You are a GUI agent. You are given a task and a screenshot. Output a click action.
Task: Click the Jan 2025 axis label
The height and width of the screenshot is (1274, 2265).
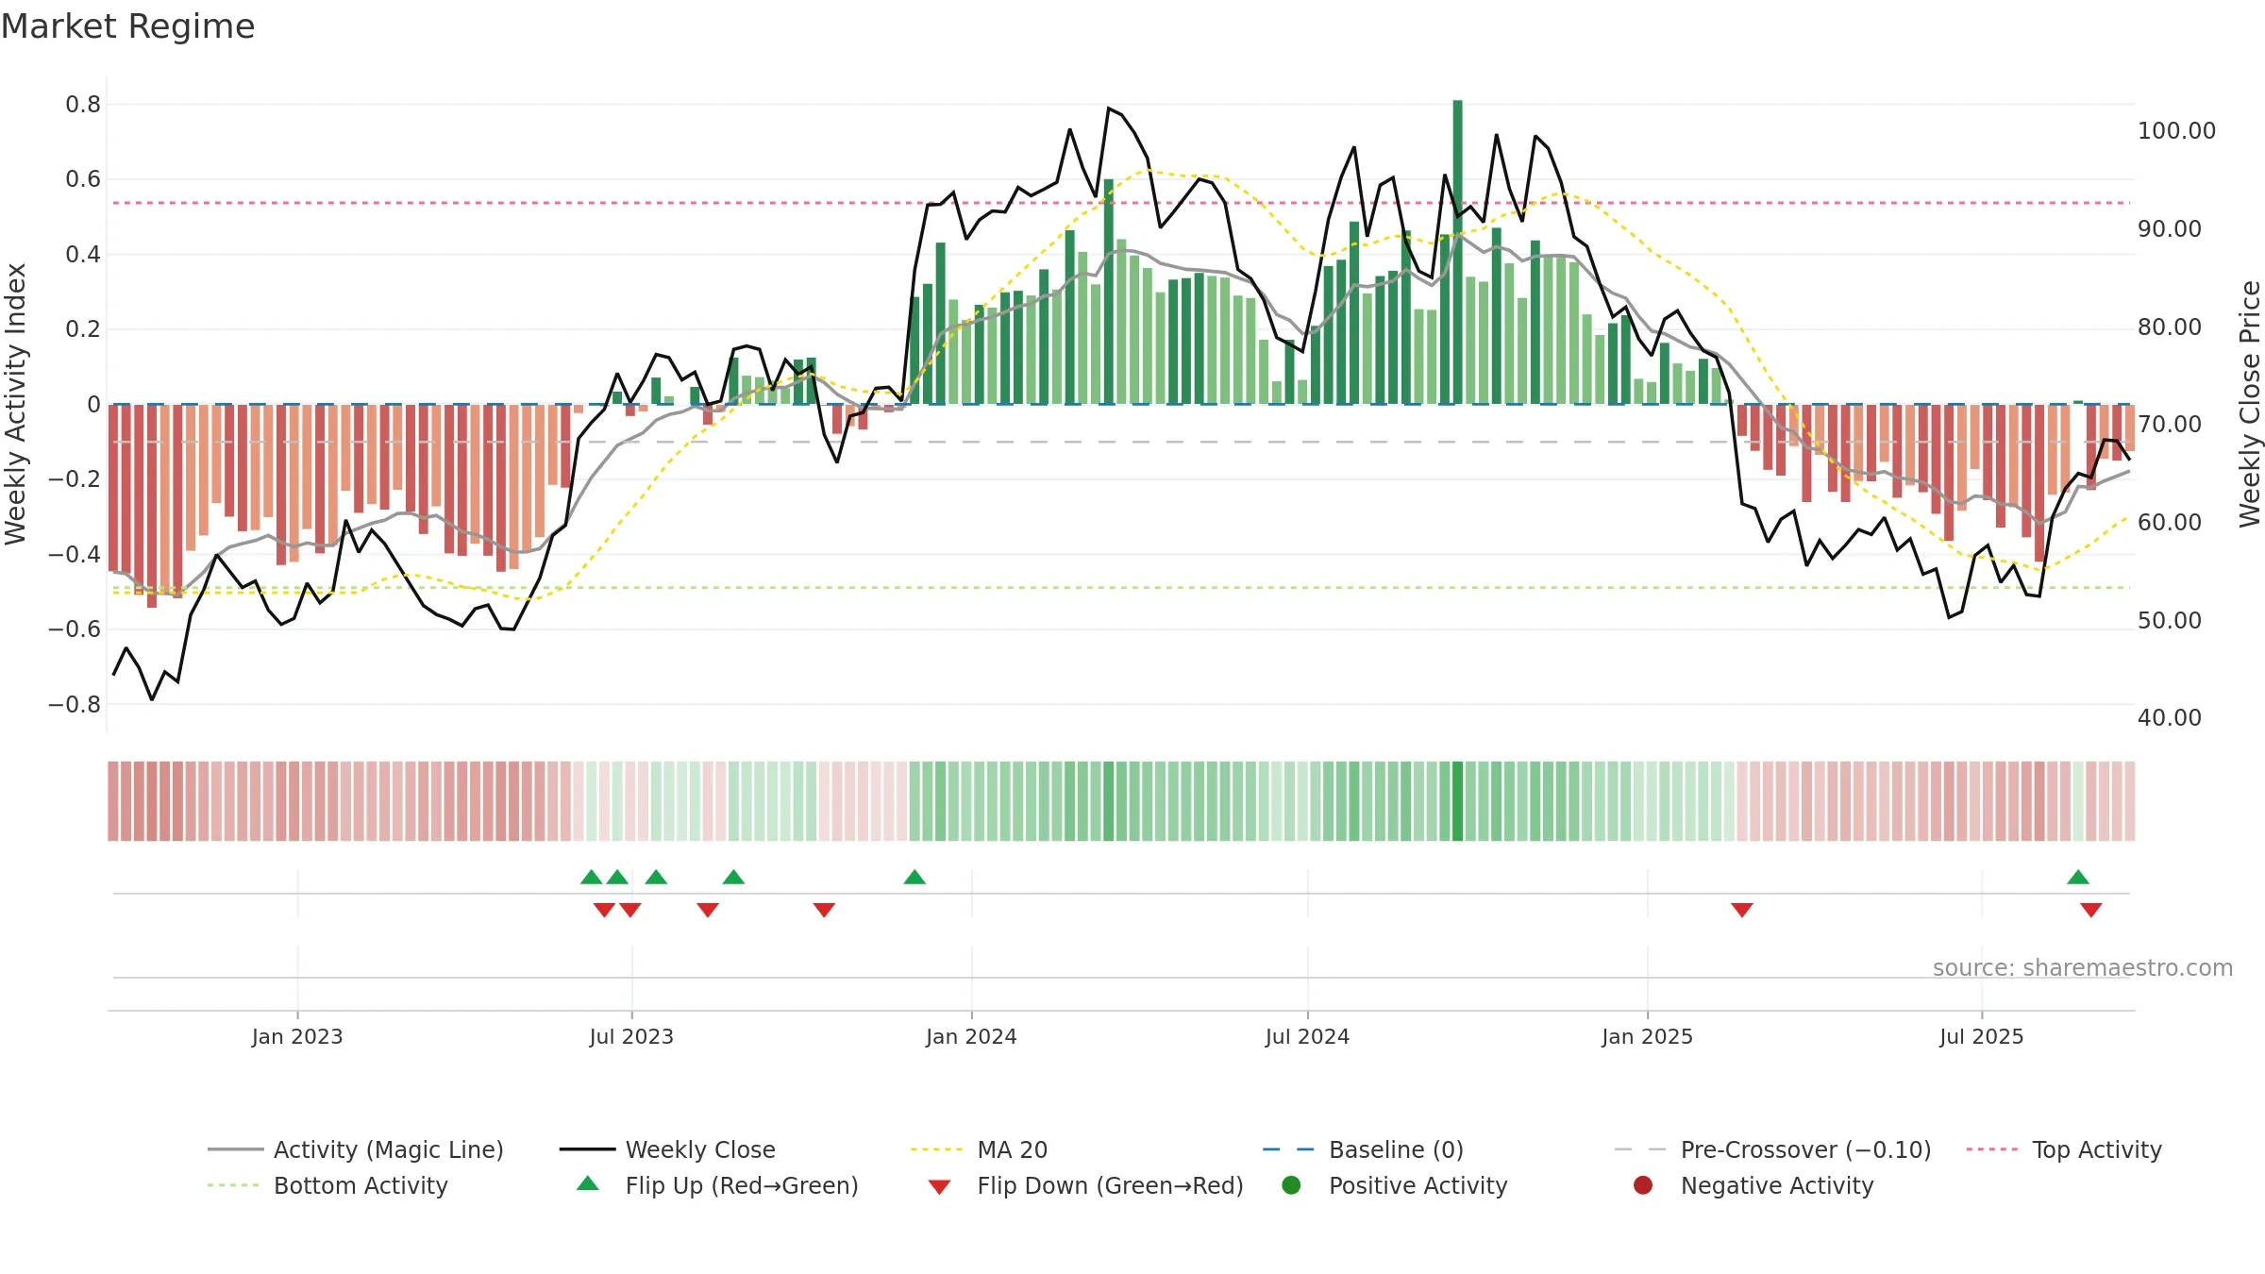[1647, 1036]
